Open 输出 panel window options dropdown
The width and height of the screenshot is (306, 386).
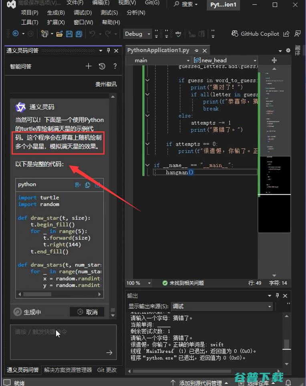click(x=270, y=296)
